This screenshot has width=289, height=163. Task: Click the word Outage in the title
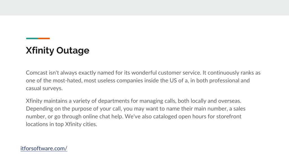pos(73,50)
